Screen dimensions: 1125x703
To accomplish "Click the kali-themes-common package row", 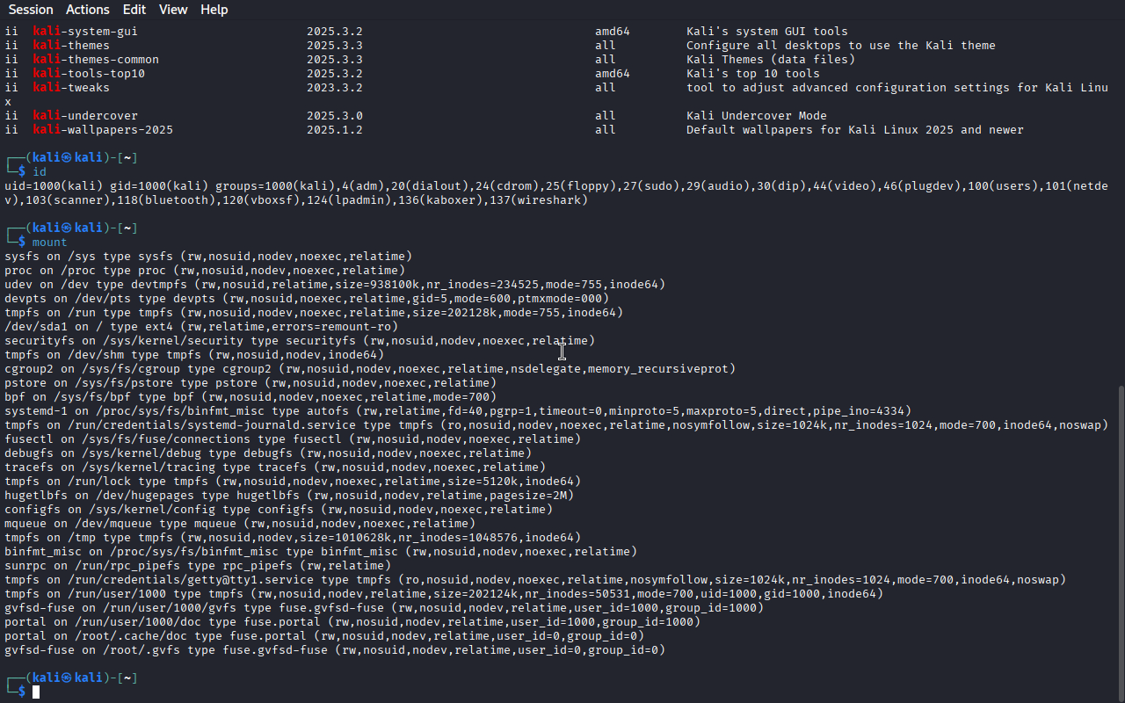I will click(430, 60).
